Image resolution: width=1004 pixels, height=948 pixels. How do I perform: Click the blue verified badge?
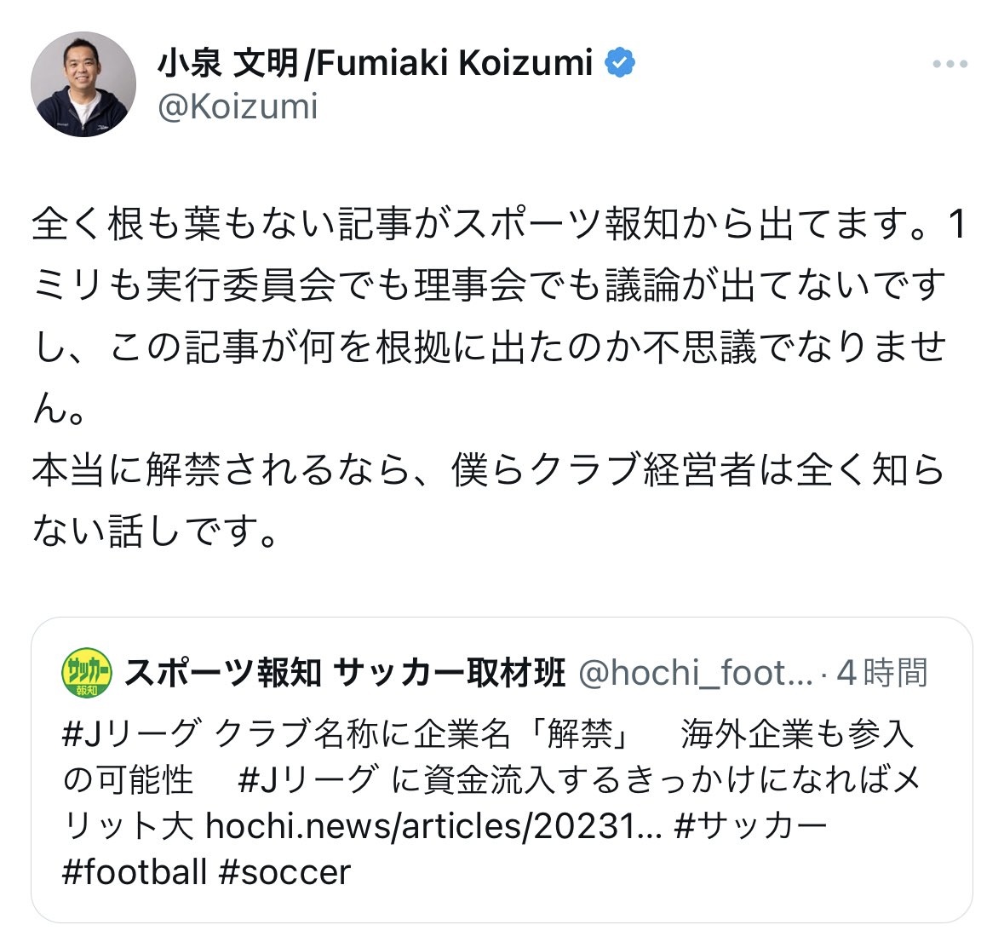[621, 62]
